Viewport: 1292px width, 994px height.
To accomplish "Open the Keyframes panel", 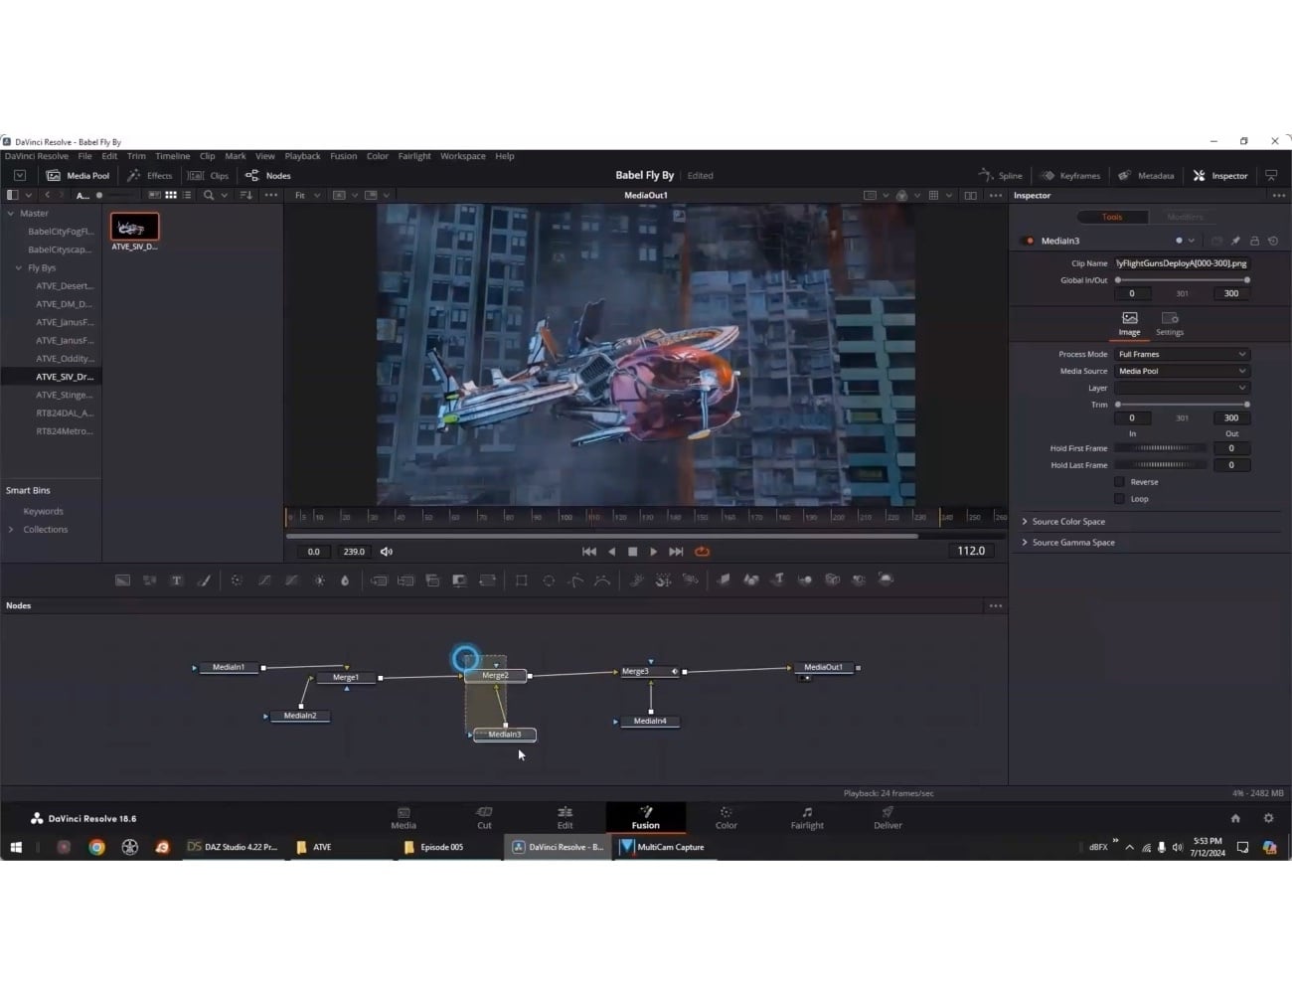I will 1070,176.
